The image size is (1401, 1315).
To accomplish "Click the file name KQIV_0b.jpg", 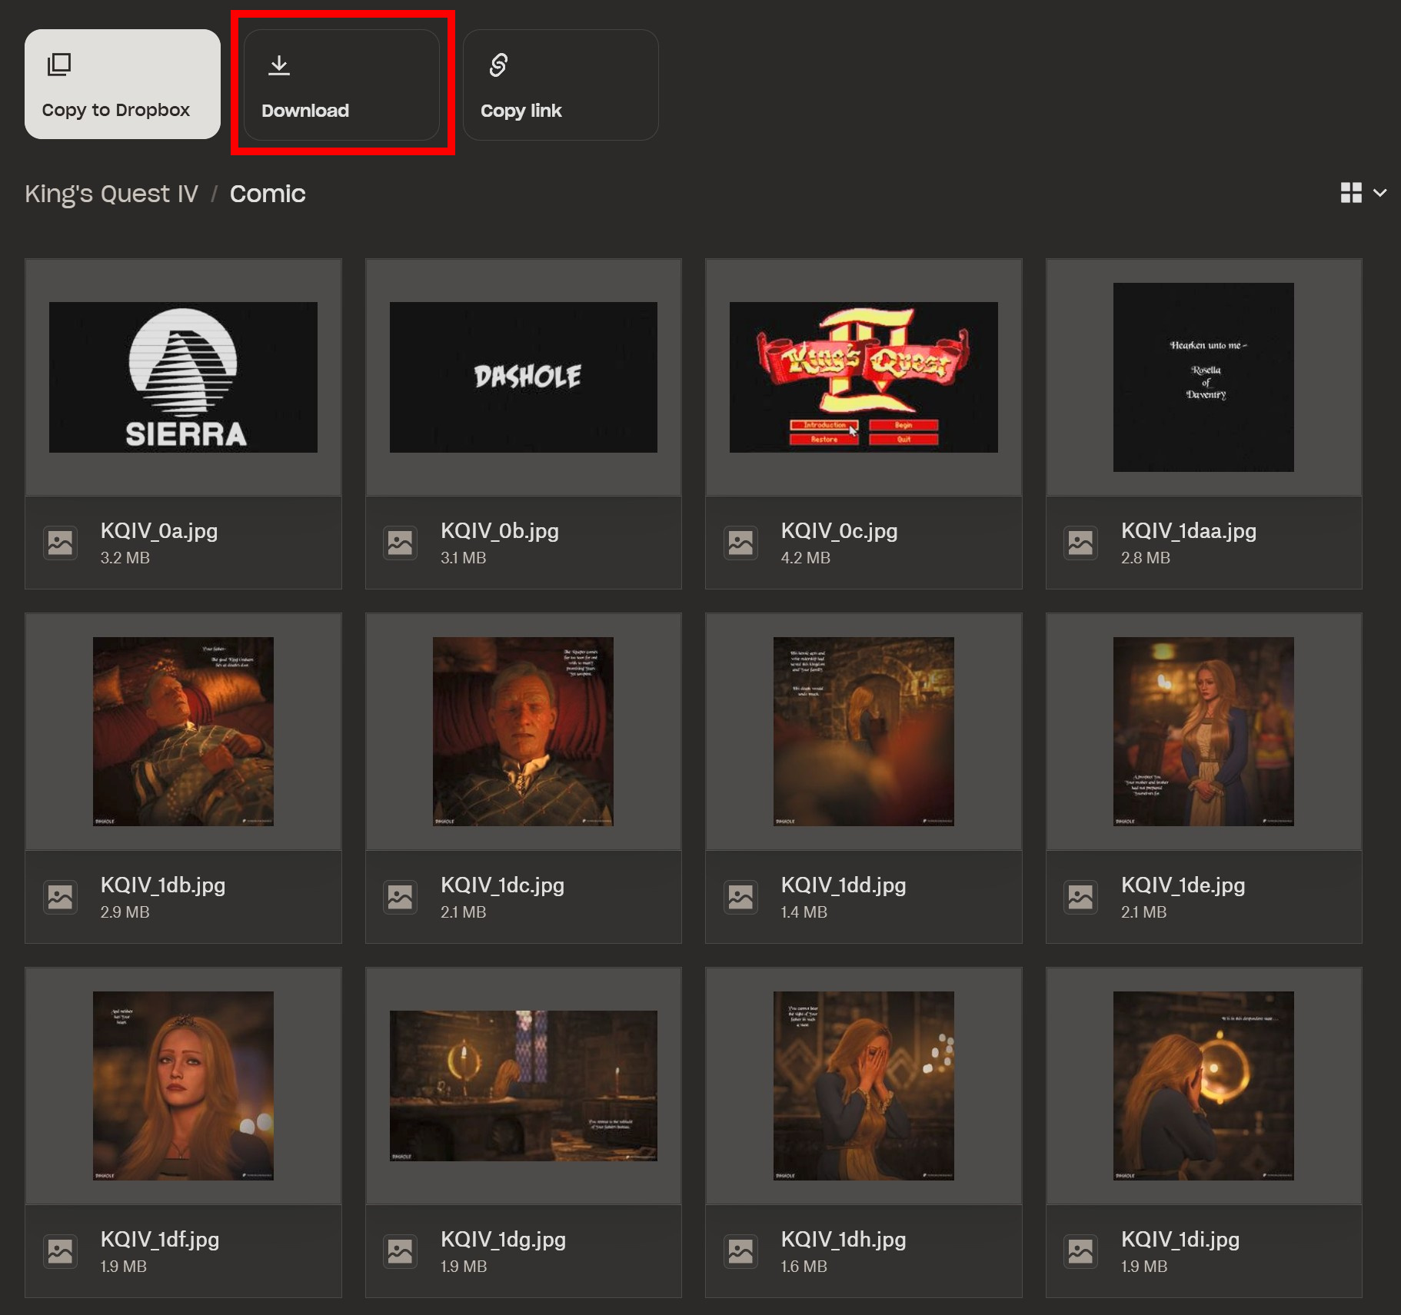I will (x=500, y=531).
